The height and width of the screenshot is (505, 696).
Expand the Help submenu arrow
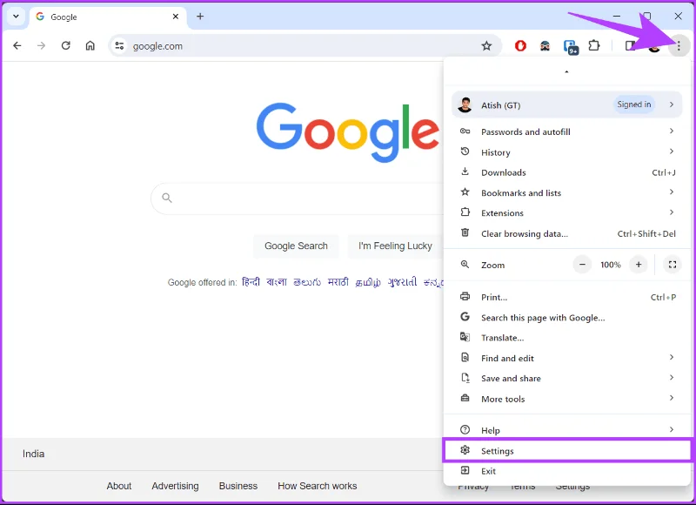671,429
